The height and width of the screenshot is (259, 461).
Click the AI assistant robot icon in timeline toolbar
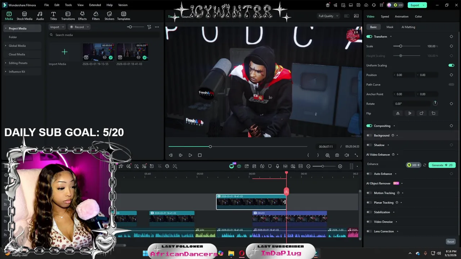pos(232,166)
